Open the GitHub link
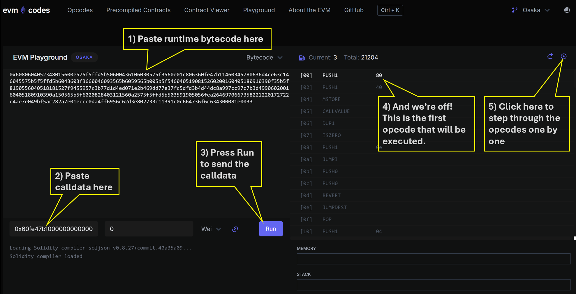Image resolution: width=576 pixels, height=294 pixels. click(x=354, y=10)
